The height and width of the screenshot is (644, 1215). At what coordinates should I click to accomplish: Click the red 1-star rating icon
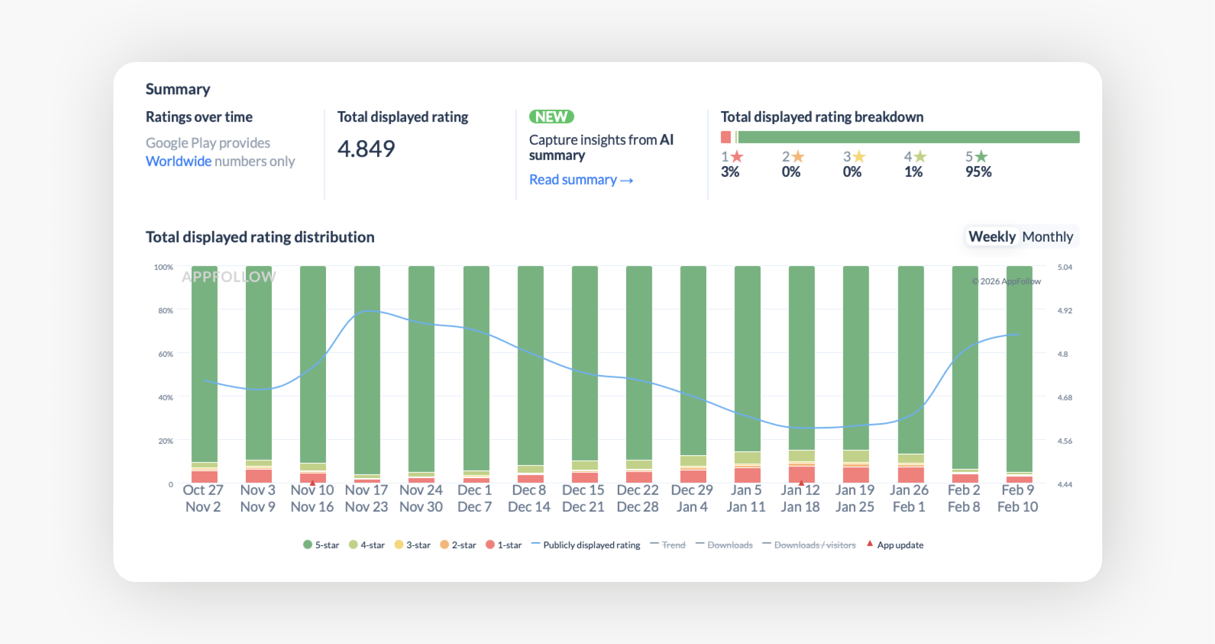point(737,156)
